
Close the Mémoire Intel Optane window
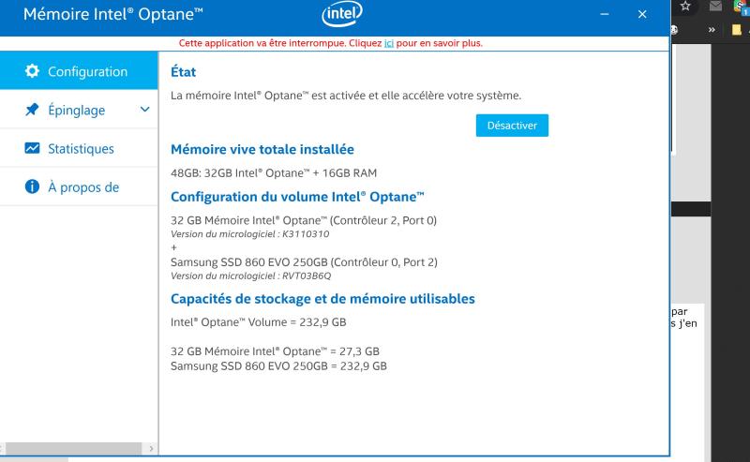tap(642, 15)
